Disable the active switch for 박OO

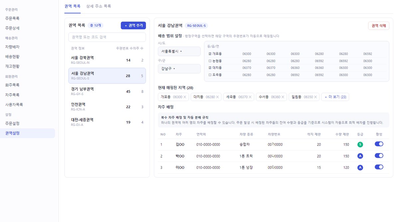click(379, 156)
